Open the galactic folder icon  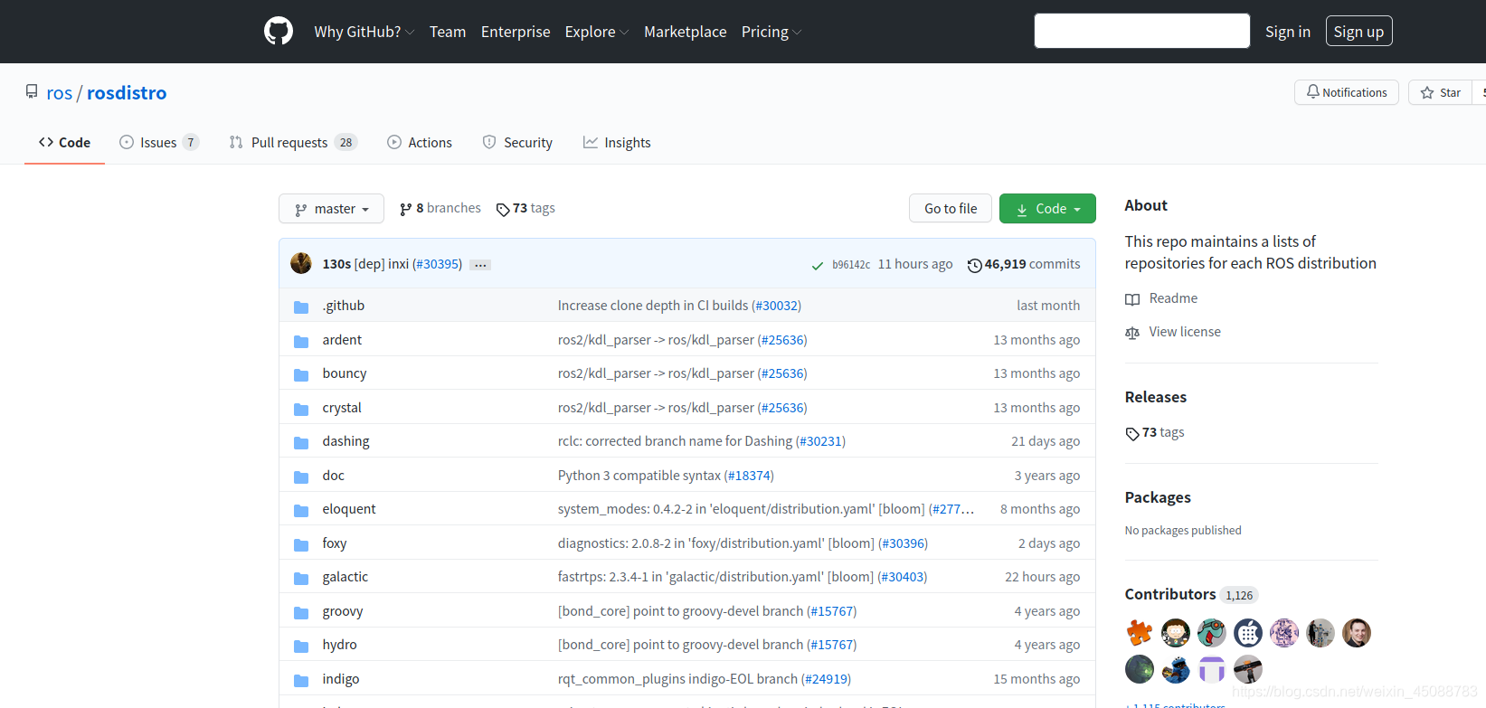(x=301, y=578)
